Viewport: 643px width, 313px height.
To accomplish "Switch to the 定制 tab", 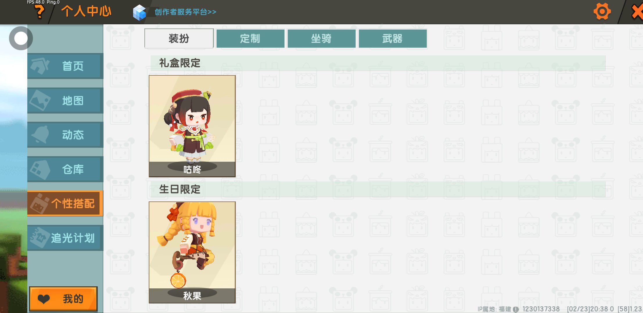I will (250, 38).
